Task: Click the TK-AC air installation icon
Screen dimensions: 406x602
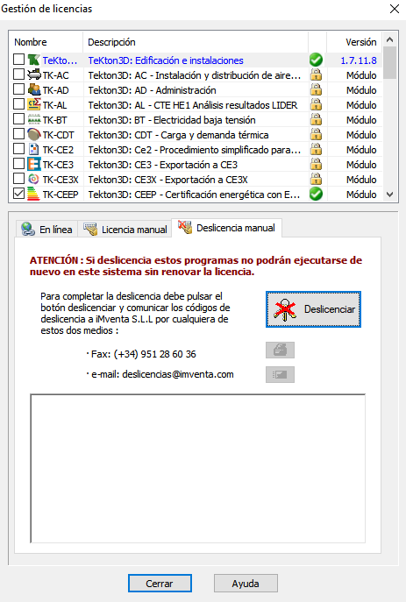Action: pos(34,74)
